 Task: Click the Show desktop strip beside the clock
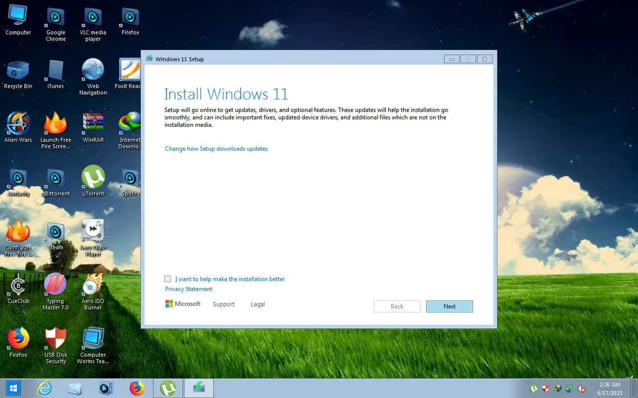[634, 388]
